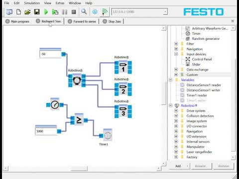
Task: Open the Help menu
Action: (x=89, y=3)
